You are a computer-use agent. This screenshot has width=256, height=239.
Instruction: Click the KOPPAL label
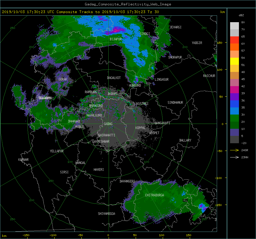pyautogui.click(x=141, y=128)
